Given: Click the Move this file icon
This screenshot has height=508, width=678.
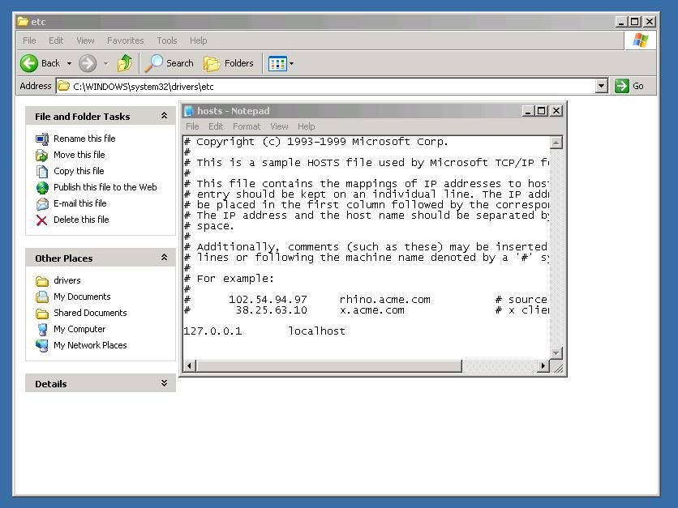Looking at the screenshot, I should pyautogui.click(x=42, y=155).
